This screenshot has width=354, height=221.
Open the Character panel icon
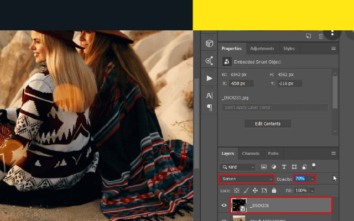(209, 96)
